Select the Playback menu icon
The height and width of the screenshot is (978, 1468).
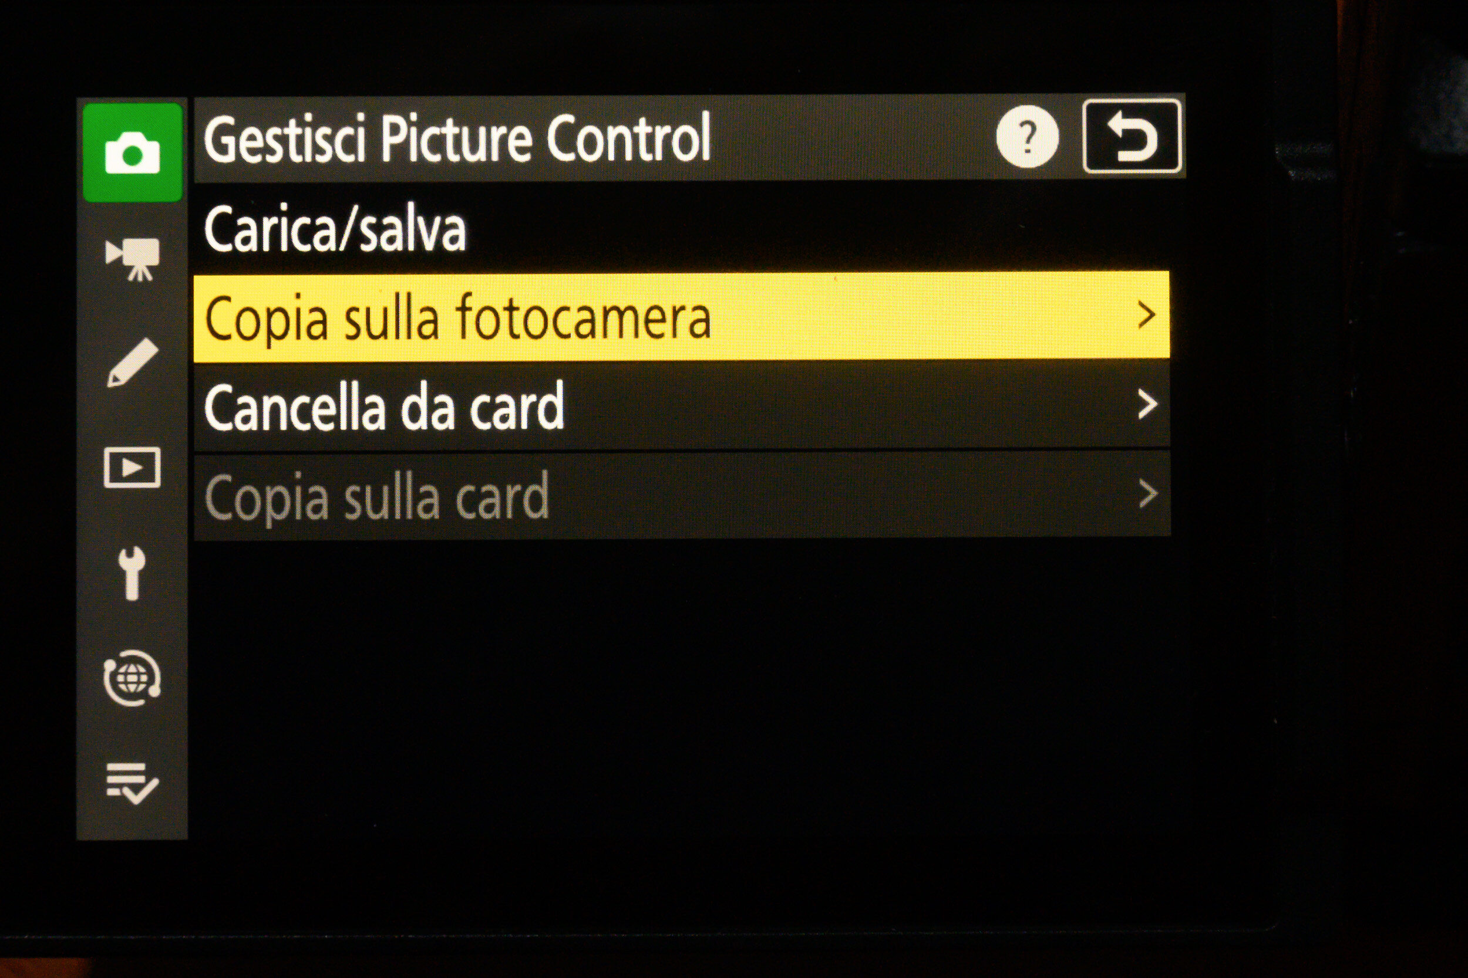[132, 467]
